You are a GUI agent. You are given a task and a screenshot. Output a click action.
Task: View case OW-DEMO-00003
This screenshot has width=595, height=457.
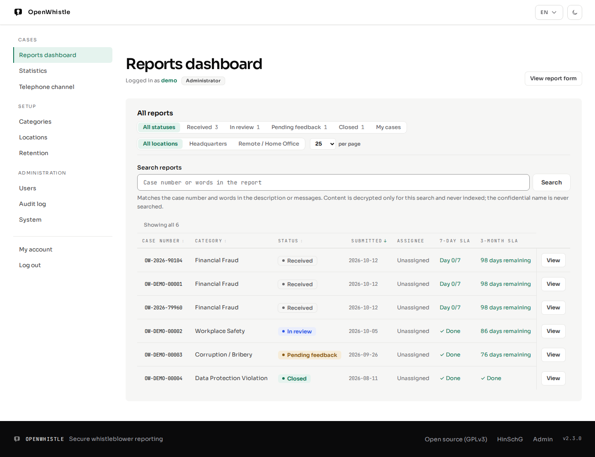(553, 354)
